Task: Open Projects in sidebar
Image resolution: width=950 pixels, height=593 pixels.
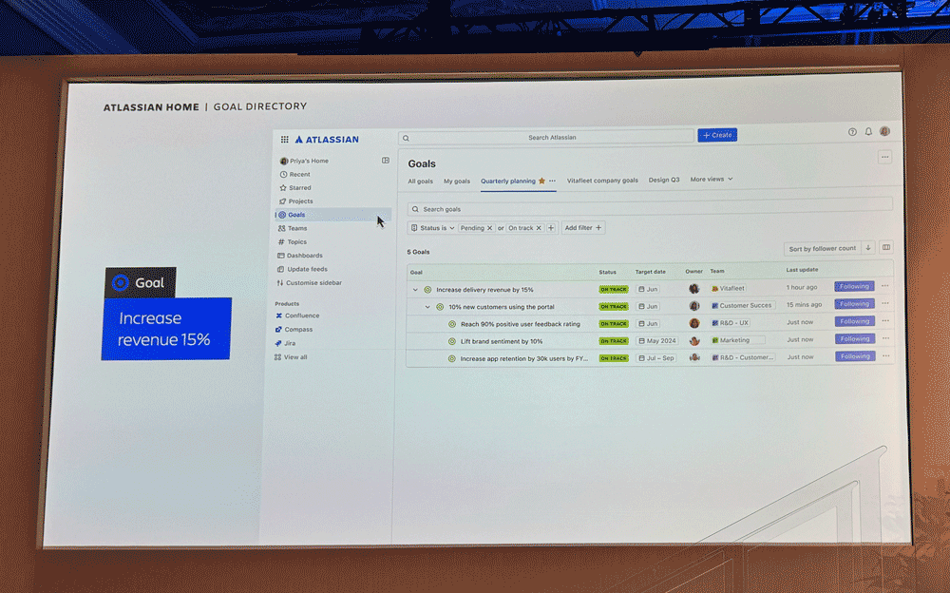Action: 296,201
